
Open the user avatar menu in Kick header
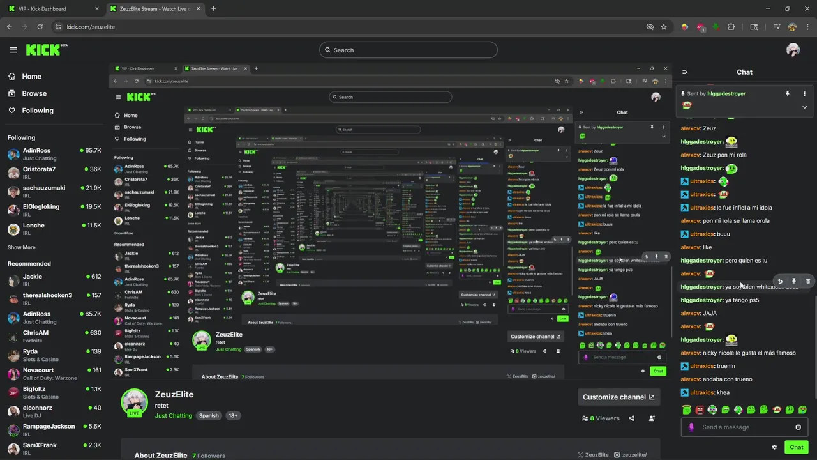click(793, 50)
